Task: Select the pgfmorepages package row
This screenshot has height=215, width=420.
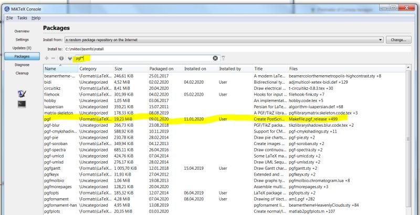Action: click(x=225, y=187)
